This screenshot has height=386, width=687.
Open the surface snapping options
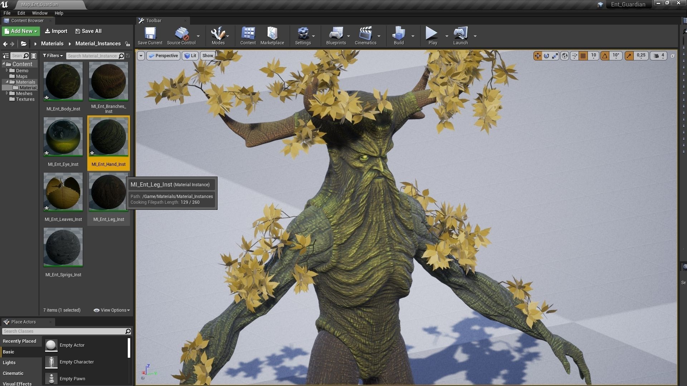click(x=574, y=56)
